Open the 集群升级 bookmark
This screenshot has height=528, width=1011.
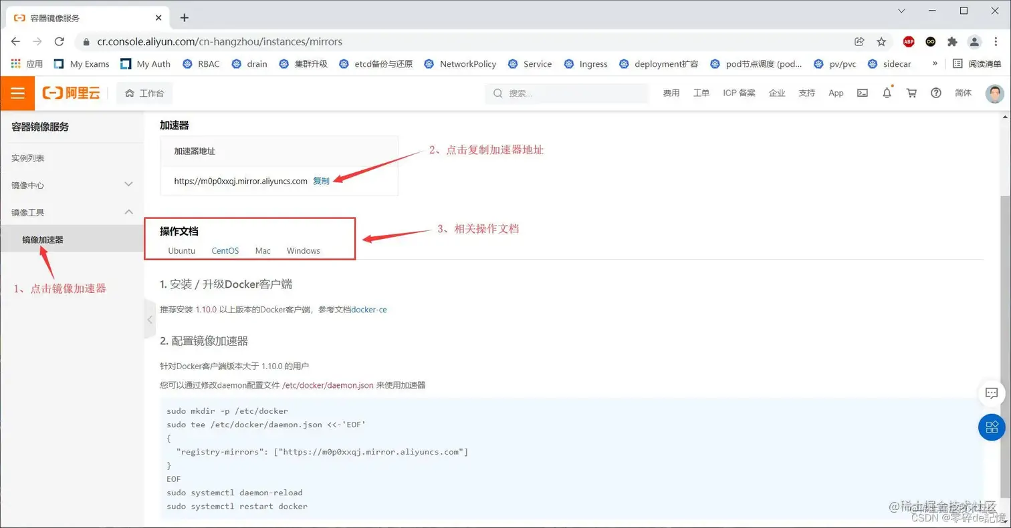coord(303,64)
